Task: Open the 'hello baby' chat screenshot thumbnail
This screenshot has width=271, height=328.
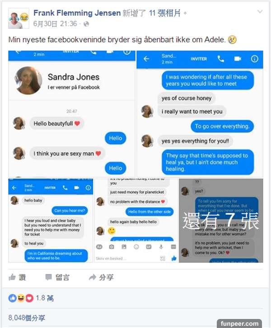Action: click(51, 221)
